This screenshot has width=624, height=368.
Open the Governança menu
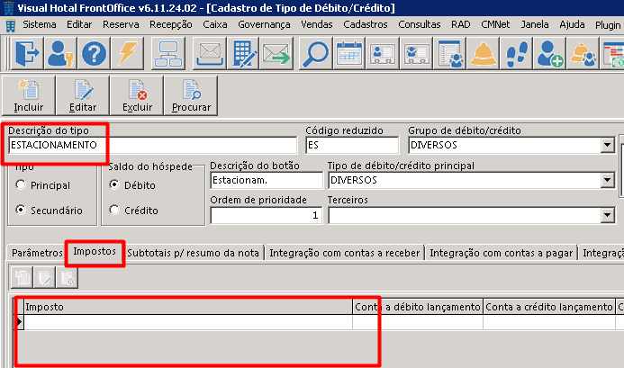(x=264, y=24)
